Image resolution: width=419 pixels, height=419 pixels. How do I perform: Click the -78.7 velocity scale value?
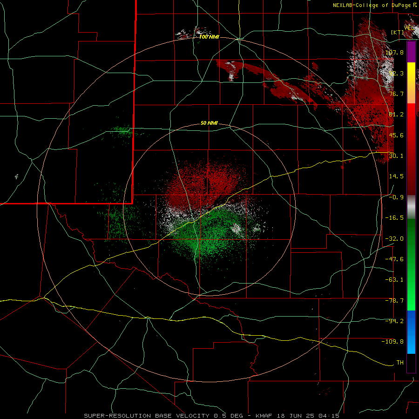pos(394,301)
